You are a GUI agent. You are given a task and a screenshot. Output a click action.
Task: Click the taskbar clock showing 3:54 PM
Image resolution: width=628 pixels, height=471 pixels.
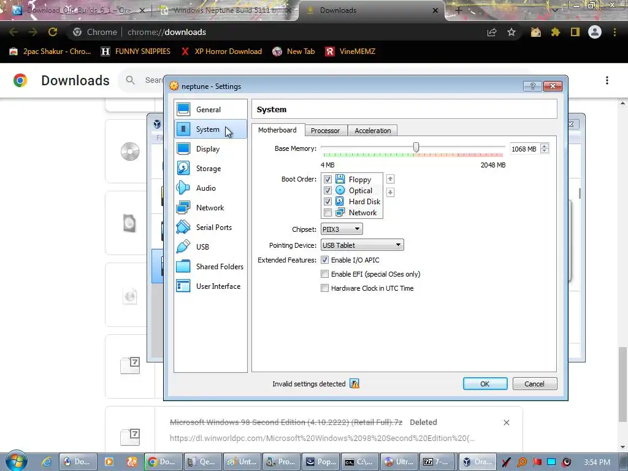pos(597,462)
